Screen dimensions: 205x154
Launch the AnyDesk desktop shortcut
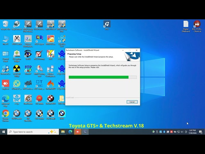[x=5, y=85]
